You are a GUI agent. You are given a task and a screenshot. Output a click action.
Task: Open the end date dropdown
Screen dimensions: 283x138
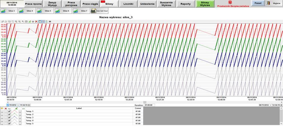click(270, 105)
